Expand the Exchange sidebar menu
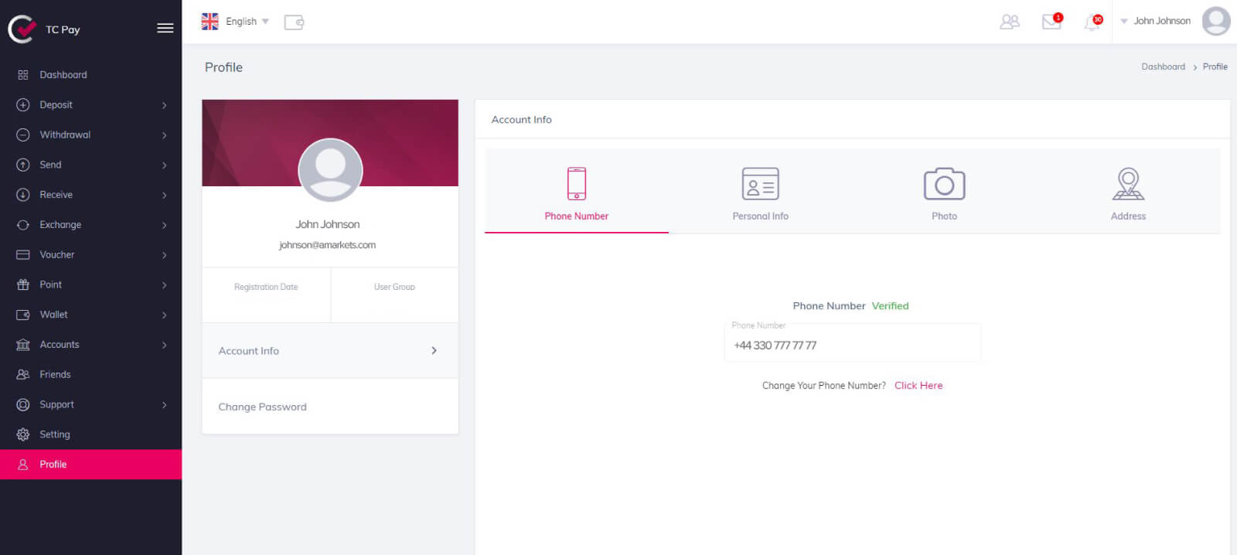The height and width of the screenshot is (555, 1237). 91,225
